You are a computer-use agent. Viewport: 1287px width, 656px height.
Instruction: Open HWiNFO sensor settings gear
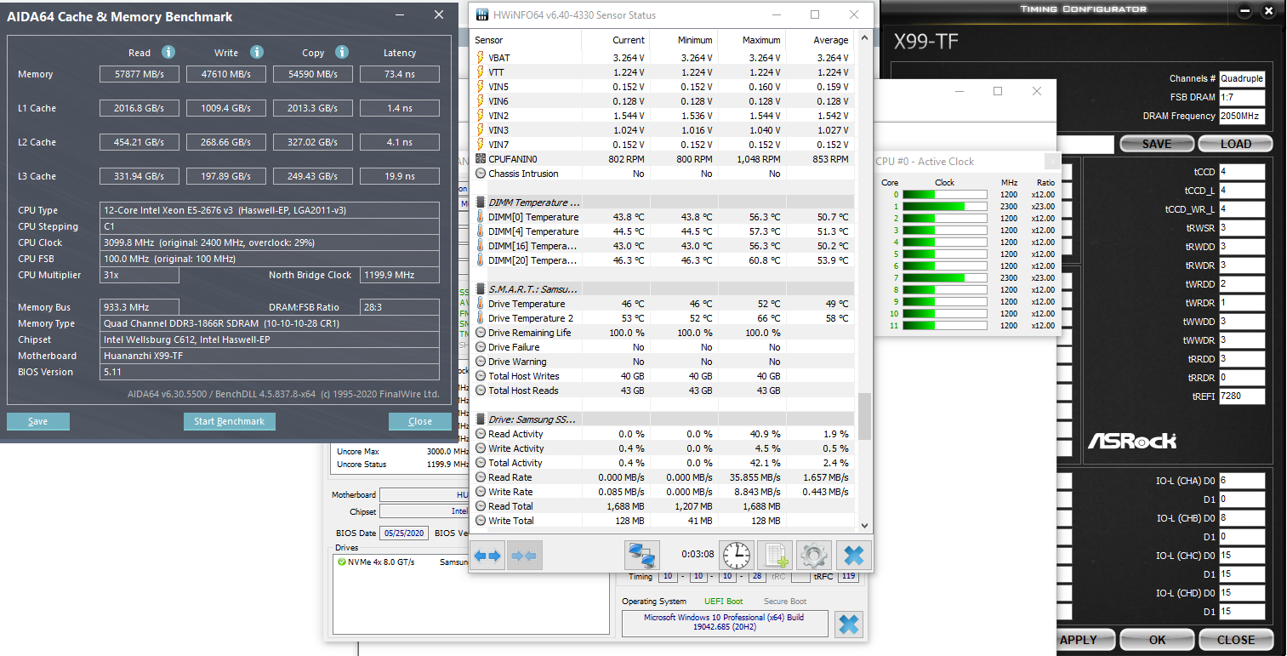[814, 556]
